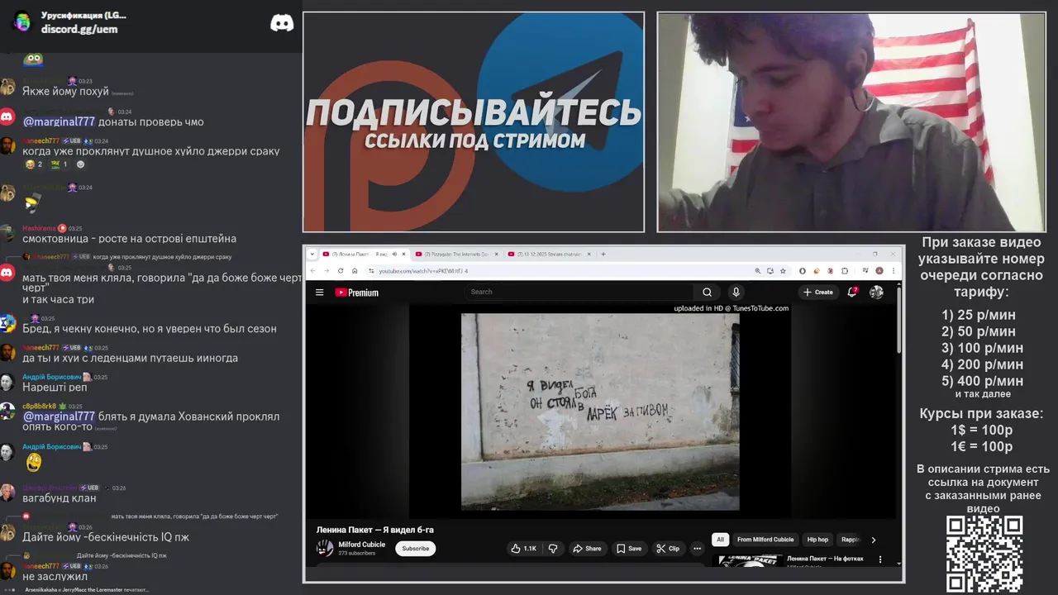
Task: Reload the page in the browser
Action: (341, 270)
